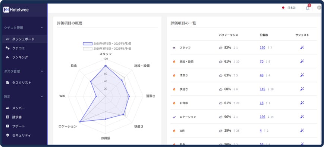324x147 pixels.
Task: Open the 150 mentions link for スタッフ
Action: (262, 48)
